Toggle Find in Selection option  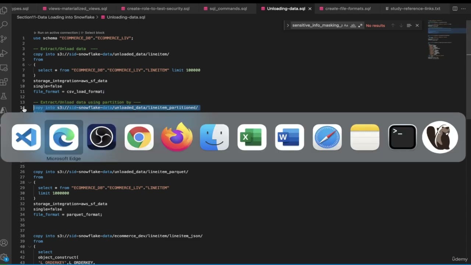409,25
